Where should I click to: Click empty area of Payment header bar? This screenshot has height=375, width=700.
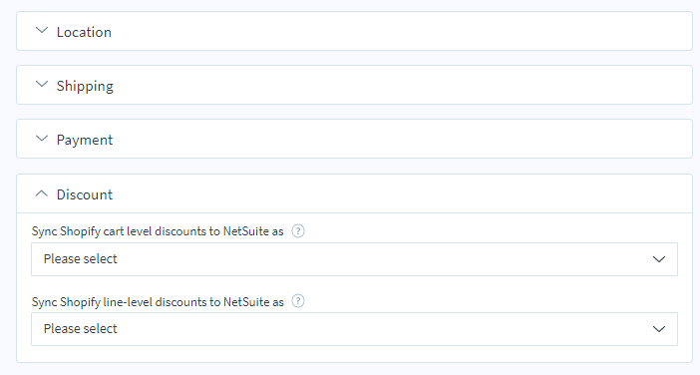pos(402,139)
